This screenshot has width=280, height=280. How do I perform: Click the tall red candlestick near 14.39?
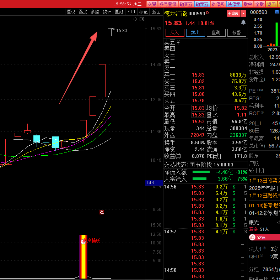[102, 81]
